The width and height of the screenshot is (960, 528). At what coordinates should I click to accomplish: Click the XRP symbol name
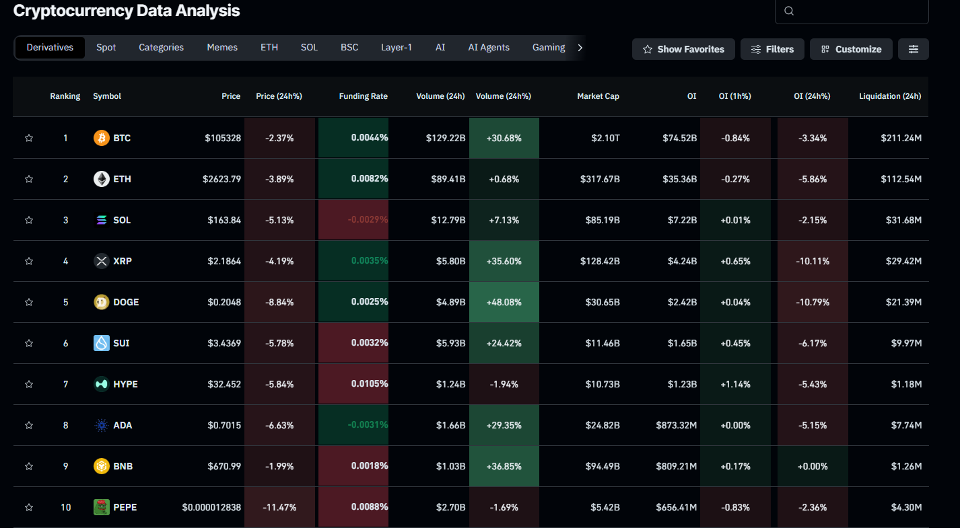123,261
